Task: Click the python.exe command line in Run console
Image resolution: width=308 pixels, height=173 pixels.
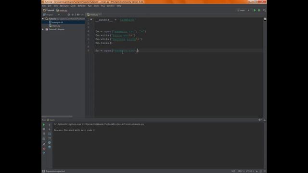Action: click(x=99, y=124)
